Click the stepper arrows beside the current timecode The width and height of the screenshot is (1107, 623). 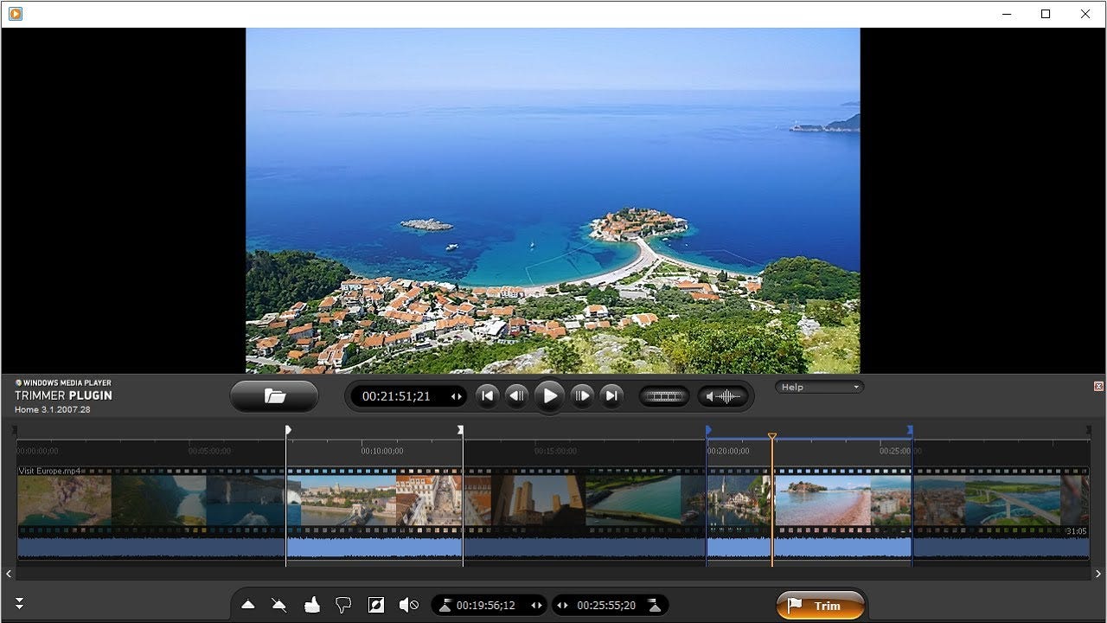click(x=456, y=396)
